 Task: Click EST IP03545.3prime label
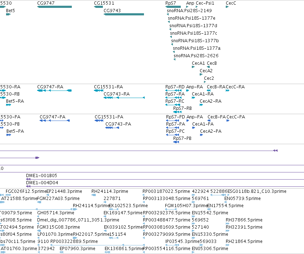[x=183, y=241]
